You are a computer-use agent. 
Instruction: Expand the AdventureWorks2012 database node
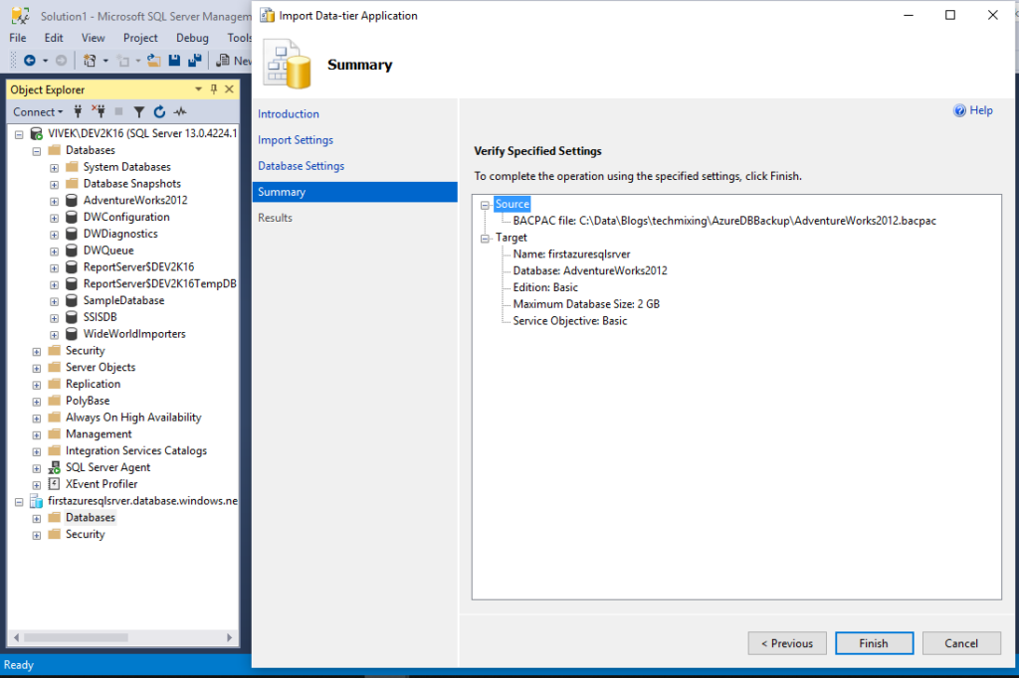(54, 200)
